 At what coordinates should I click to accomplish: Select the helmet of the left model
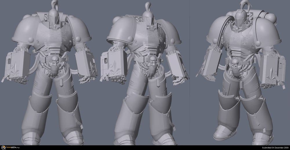[x=53, y=18]
